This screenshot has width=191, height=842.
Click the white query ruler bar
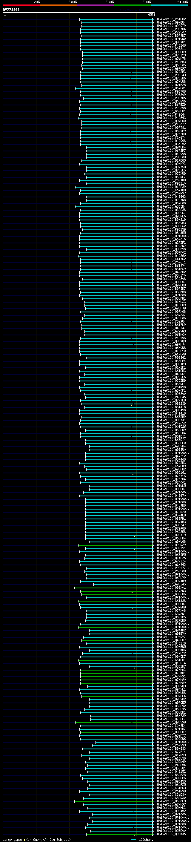[79, 13]
